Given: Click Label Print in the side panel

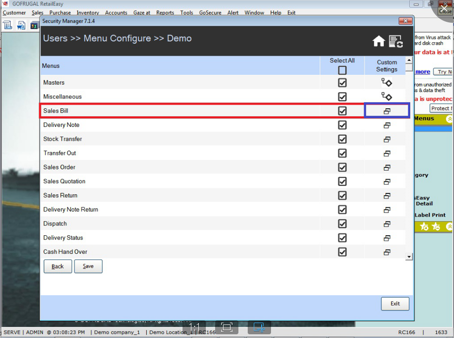Looking at the screenshot, I should point(430,215).
